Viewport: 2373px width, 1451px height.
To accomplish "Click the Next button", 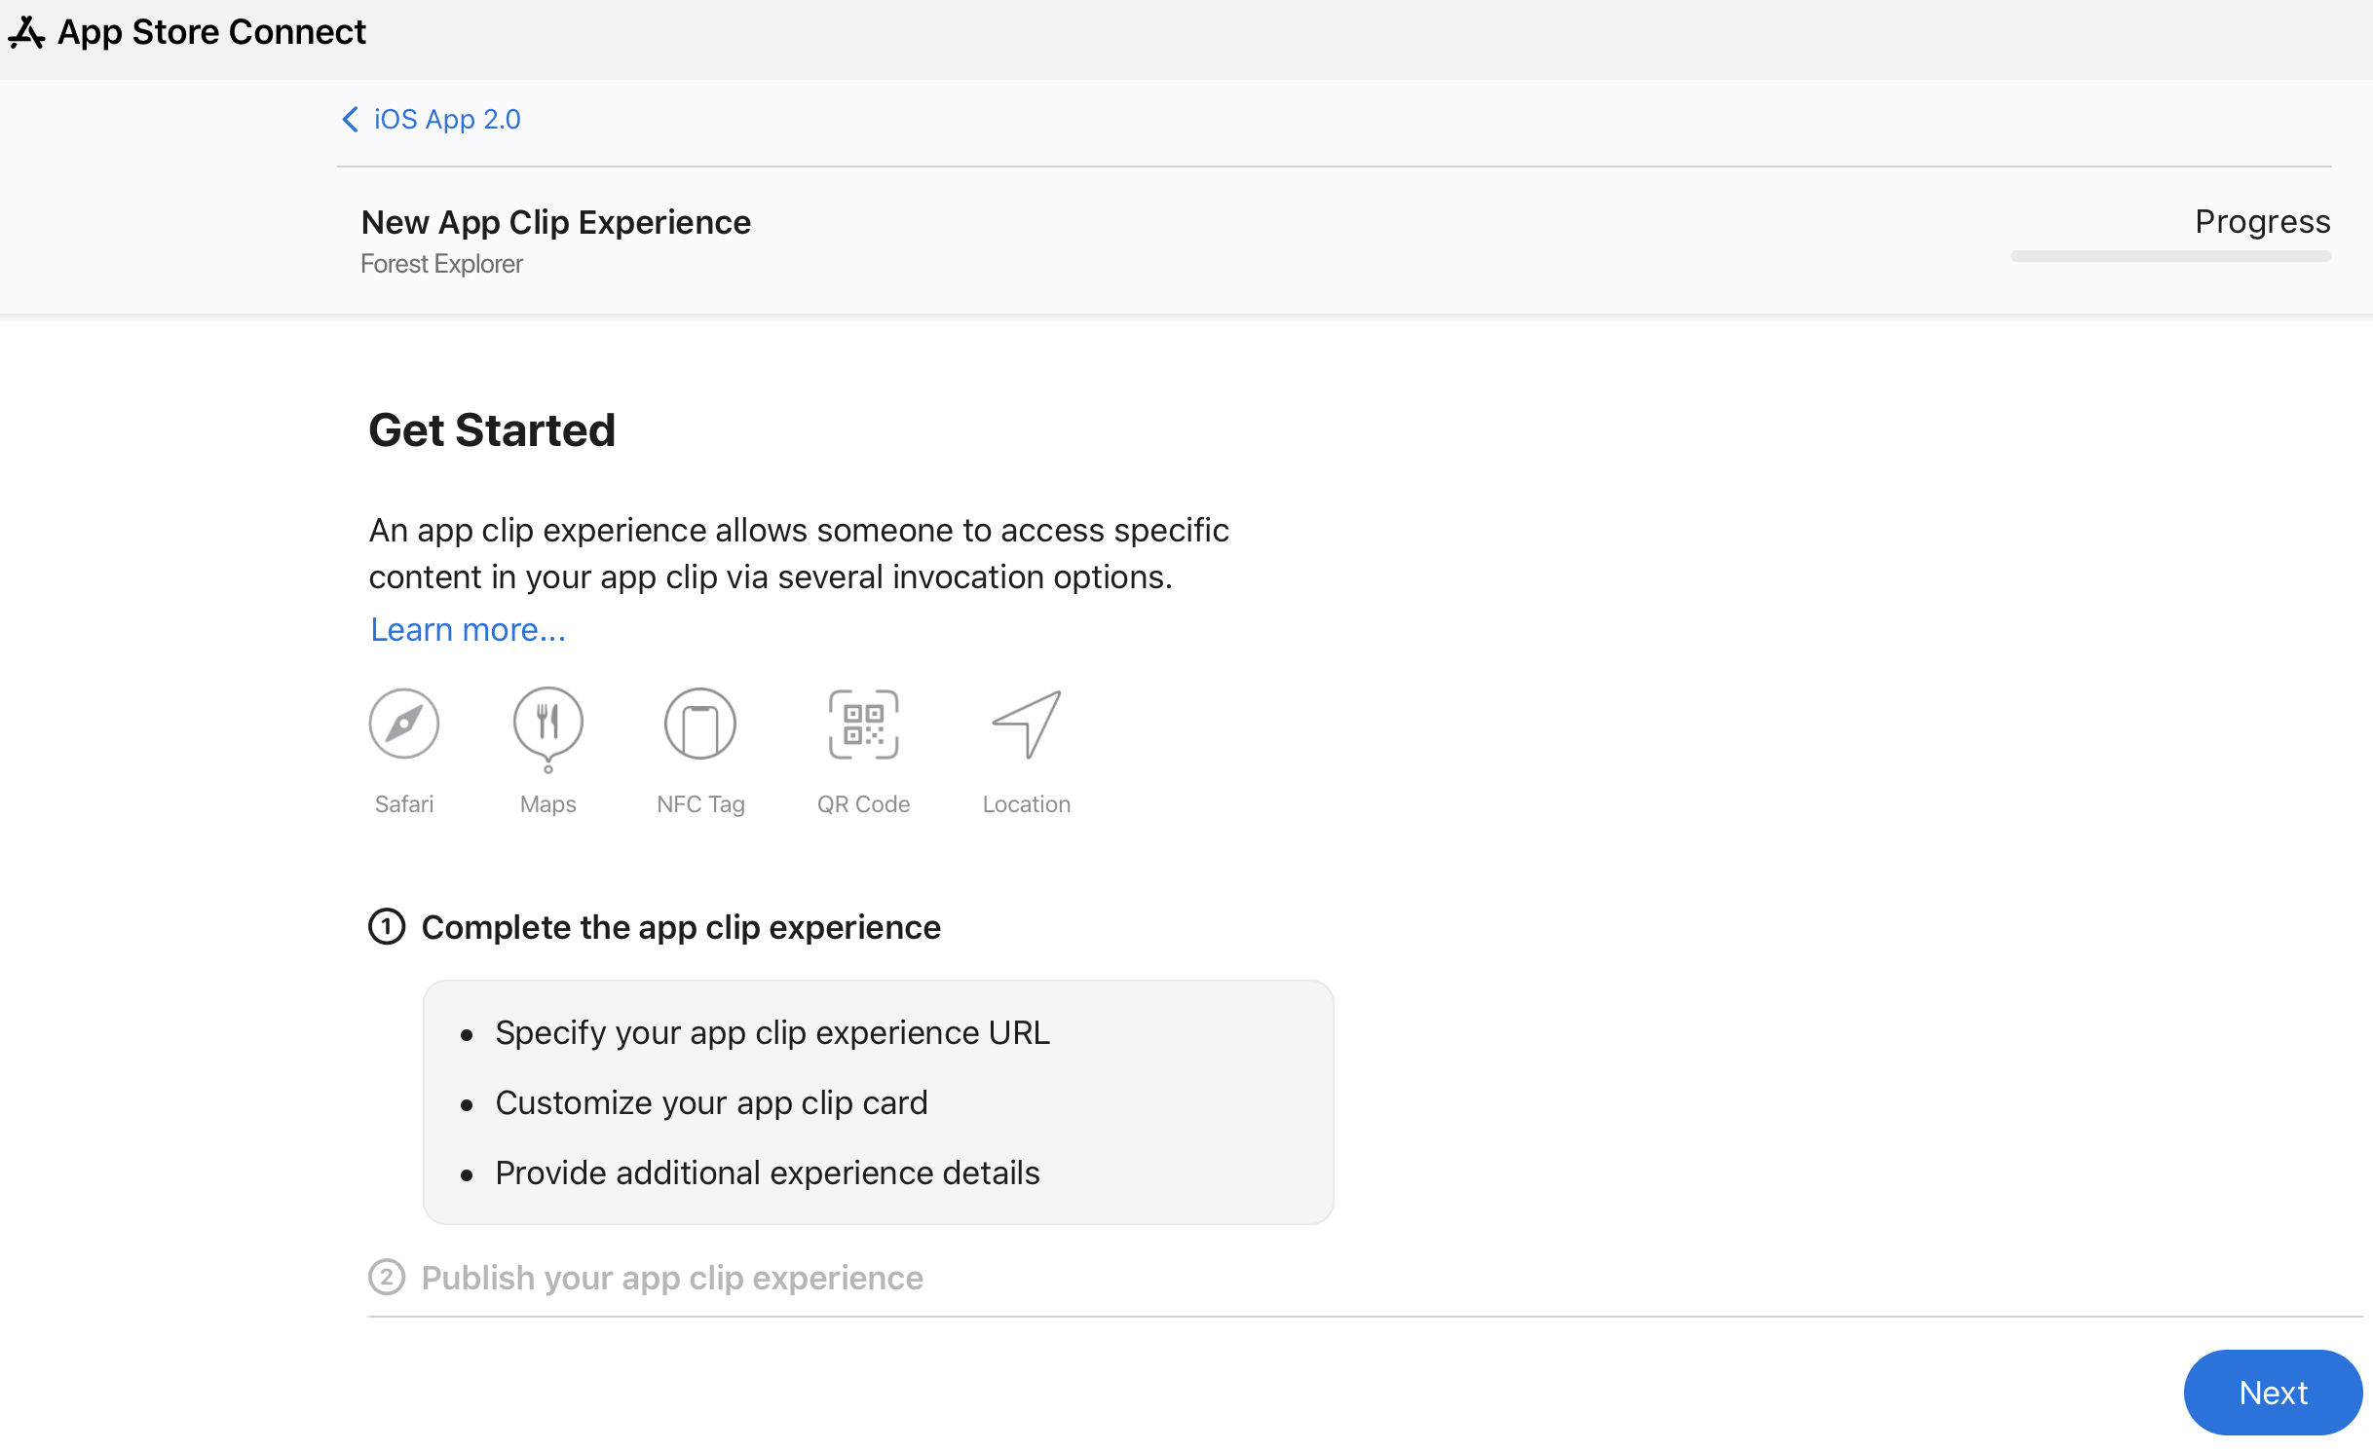I will pyautogui.click(x=2272, y=1392).
